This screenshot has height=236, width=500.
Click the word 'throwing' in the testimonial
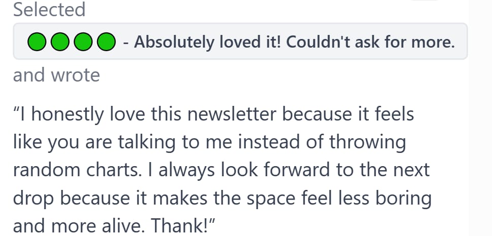[x=368, y=142]
